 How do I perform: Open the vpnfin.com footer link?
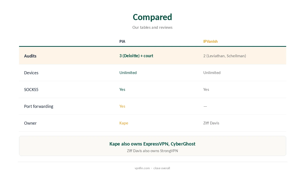tap(142, 168)
